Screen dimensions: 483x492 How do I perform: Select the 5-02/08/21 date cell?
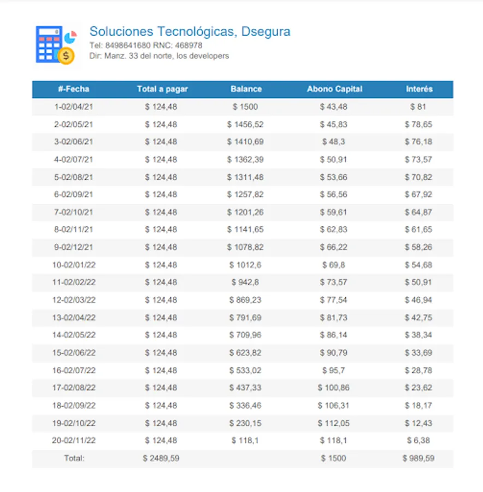(x=73, y=177)
